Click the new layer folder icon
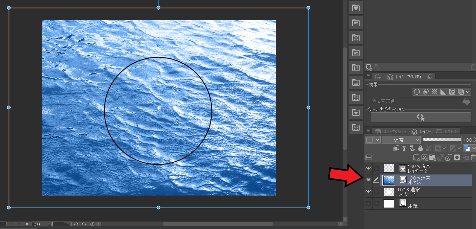This screenshot has width=476, height=229. click(432, 158)
